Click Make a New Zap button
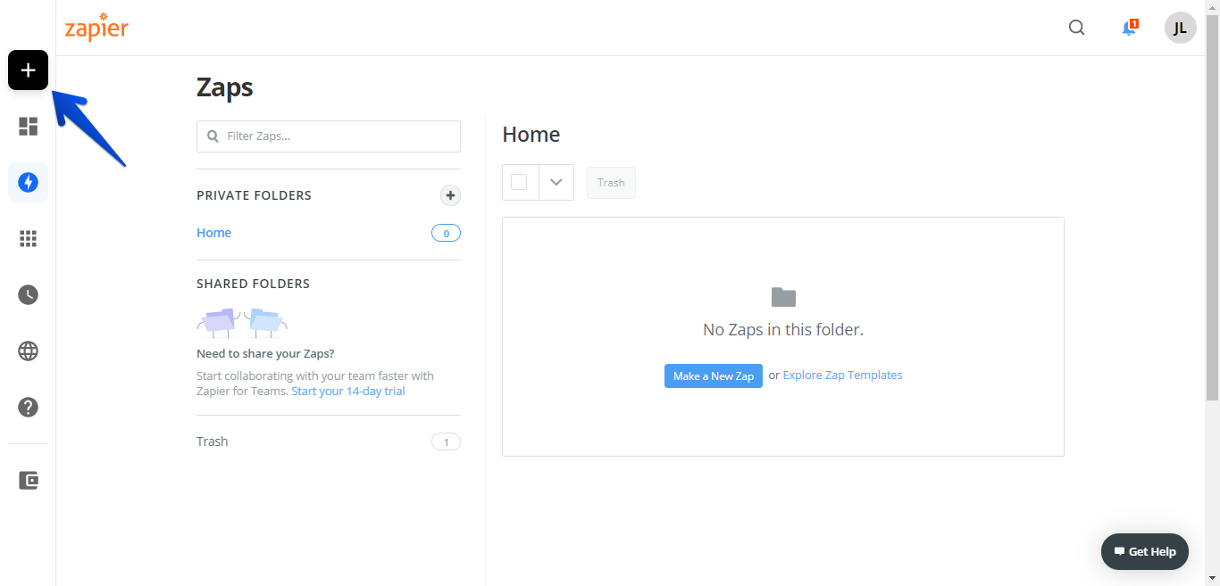The height and width of the screenshot is (586, 1220). (x=713, y=376)
